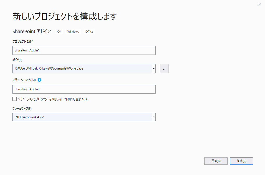Click the location path text box
Image resolution: width=265 pixels, height=175 pixels.
82,69
